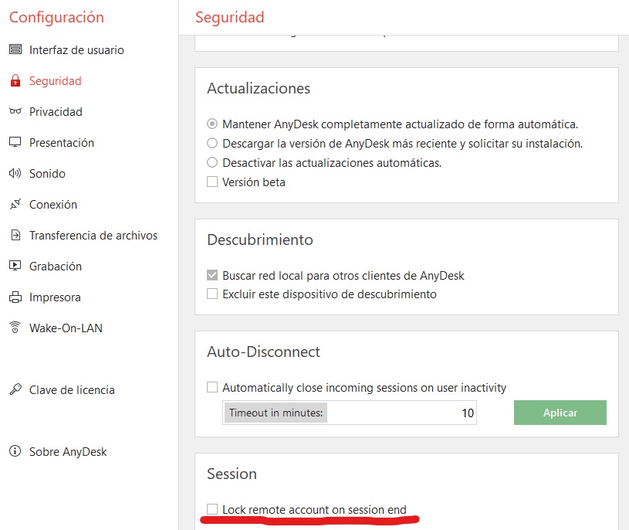The height and width of the screenshot is (530, 629).
Task: Select automatic full AnyDesk updates option
Action: (x=212, y=124)
